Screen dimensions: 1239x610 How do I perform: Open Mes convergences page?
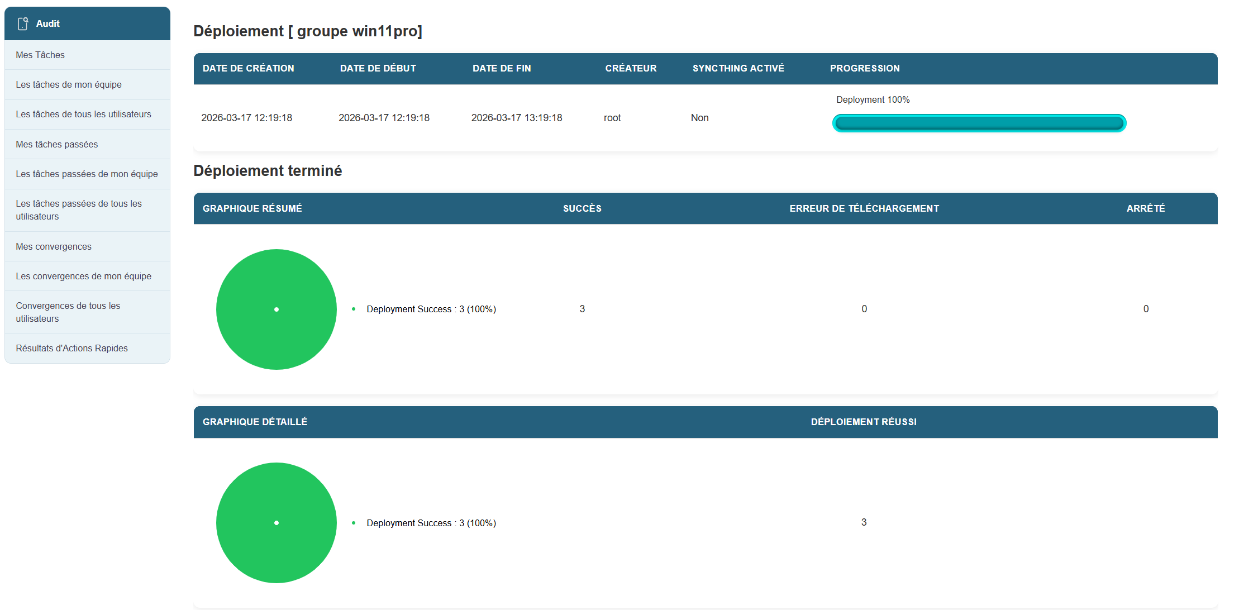point(54,246)
